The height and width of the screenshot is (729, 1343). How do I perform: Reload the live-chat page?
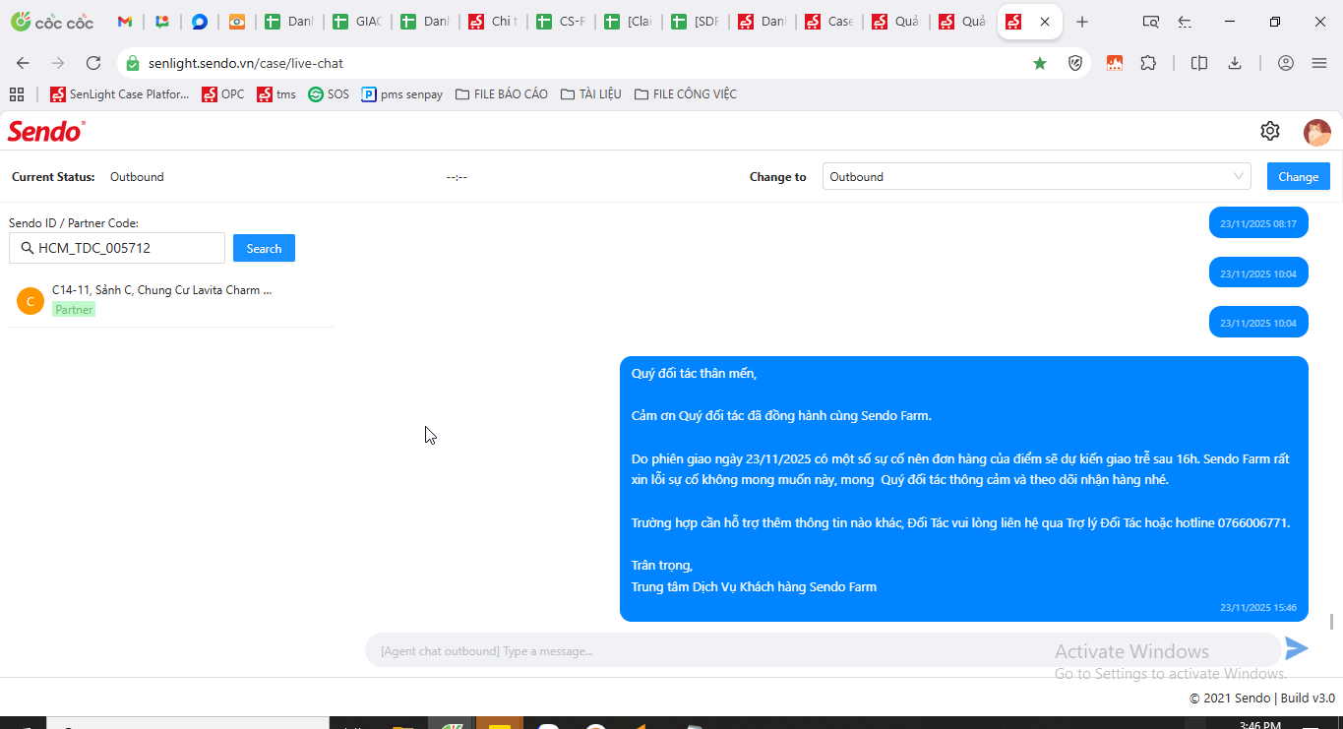93,63
